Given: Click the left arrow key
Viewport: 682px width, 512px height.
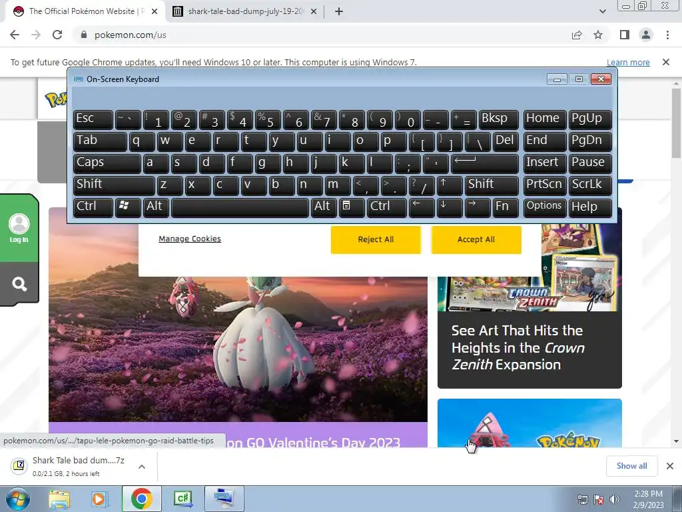Looking at the screenshot, I should [x=422, y=207].
